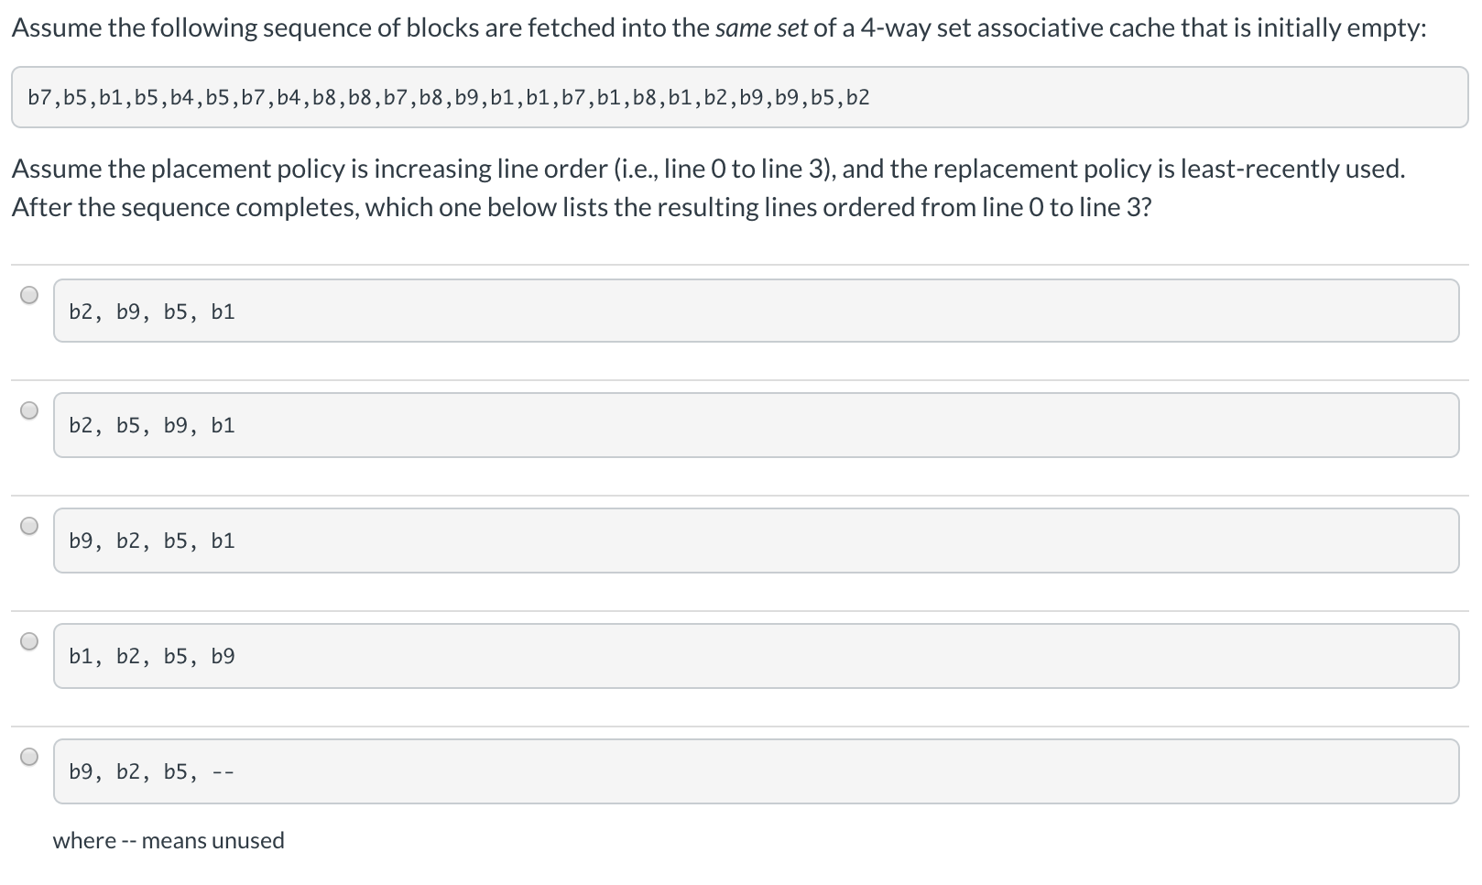1482x885 pixels.
Task: Select the radio button for "b9, b2, b5, b1"
Action: [29, 526]
